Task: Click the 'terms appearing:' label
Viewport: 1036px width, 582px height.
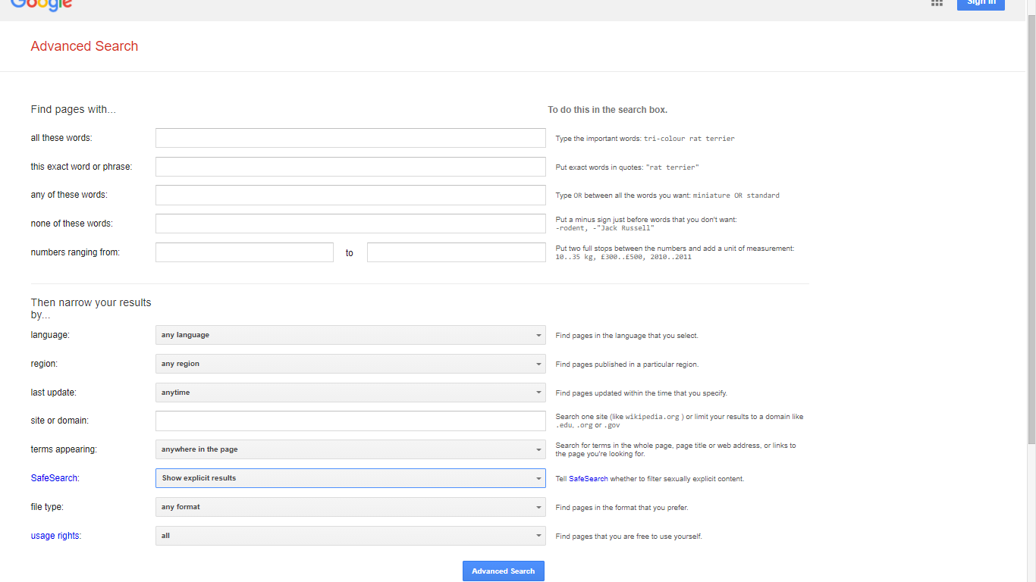Action: [x=64, y=449]
